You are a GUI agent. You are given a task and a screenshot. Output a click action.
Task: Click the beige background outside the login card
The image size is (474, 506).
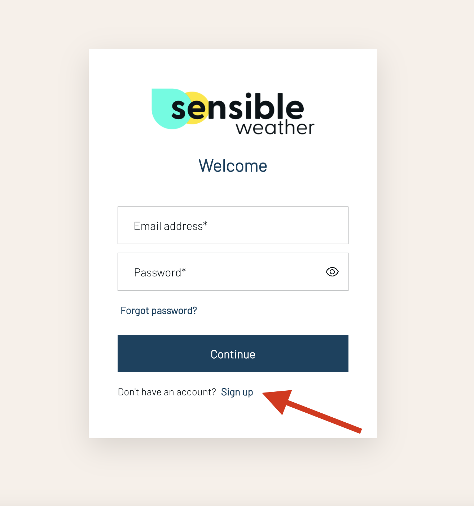[x=43, y=252]
